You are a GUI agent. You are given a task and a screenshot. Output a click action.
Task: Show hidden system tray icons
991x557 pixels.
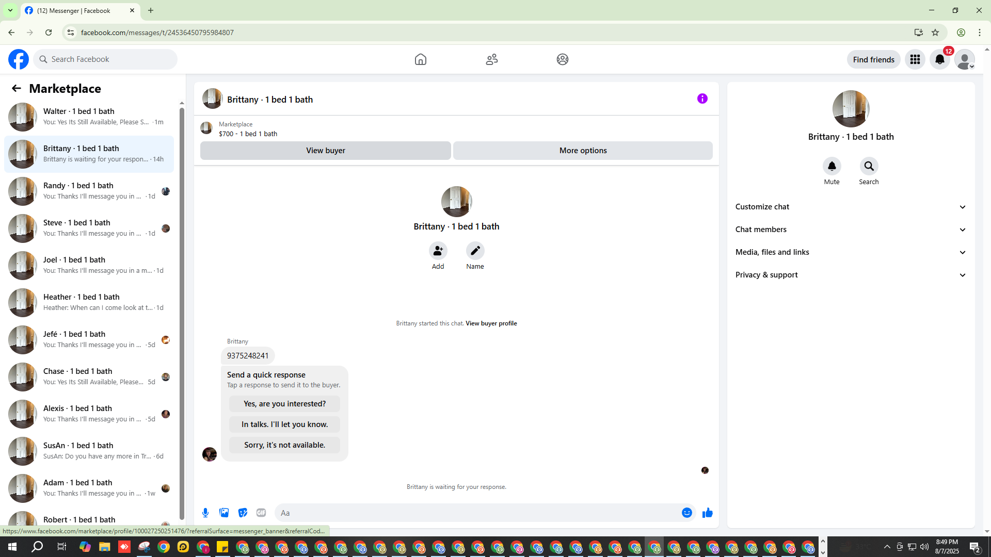(x=887, y=547)
